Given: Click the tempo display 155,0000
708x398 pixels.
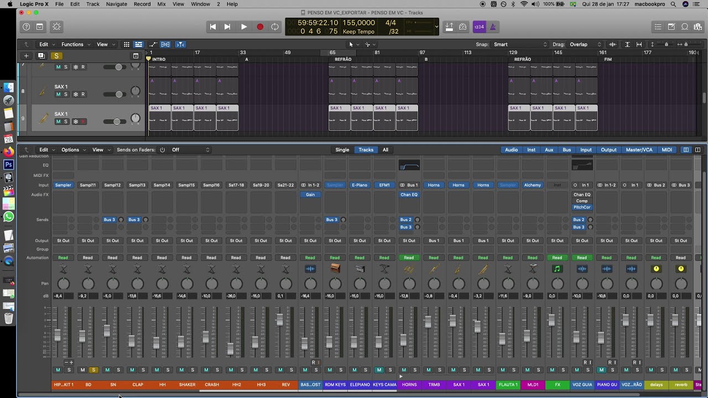Looking at the screenshot, I should (x=358, y=23).
